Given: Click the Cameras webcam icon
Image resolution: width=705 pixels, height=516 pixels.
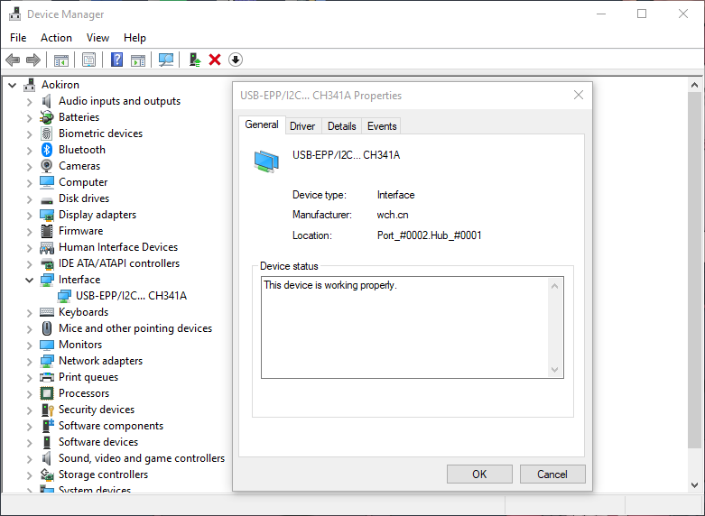Looking at the screenshot, I should [47, 166].
